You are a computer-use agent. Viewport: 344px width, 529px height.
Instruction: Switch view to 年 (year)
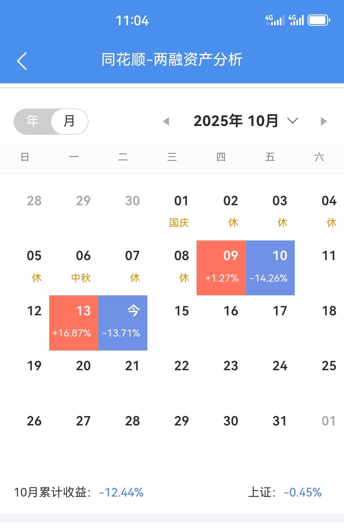click(33, 121)
